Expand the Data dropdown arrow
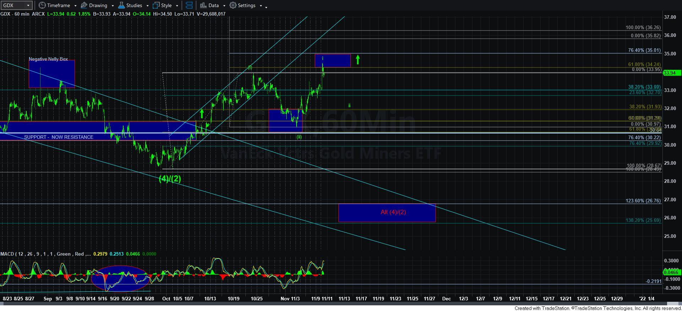Viewport: 682px width, 311px height. [x=224, y=6]
